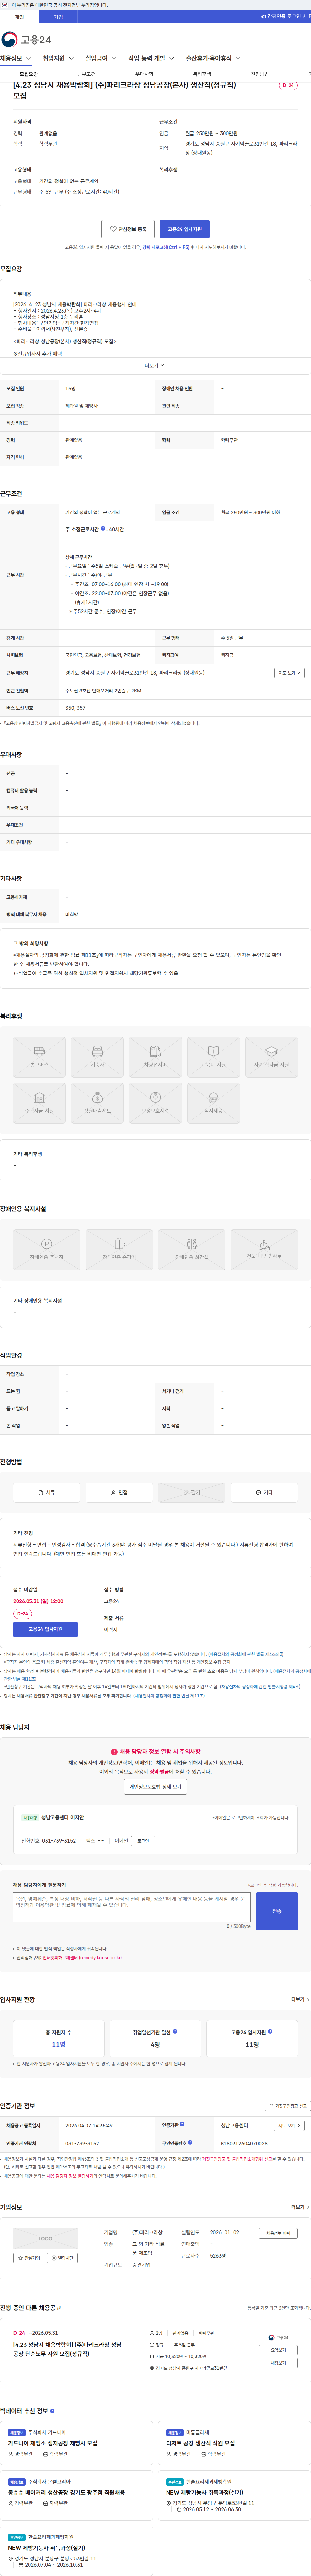Select the 기업 member type tab
The height and width of the screenshot is (2576, 311).
point(58,17)
